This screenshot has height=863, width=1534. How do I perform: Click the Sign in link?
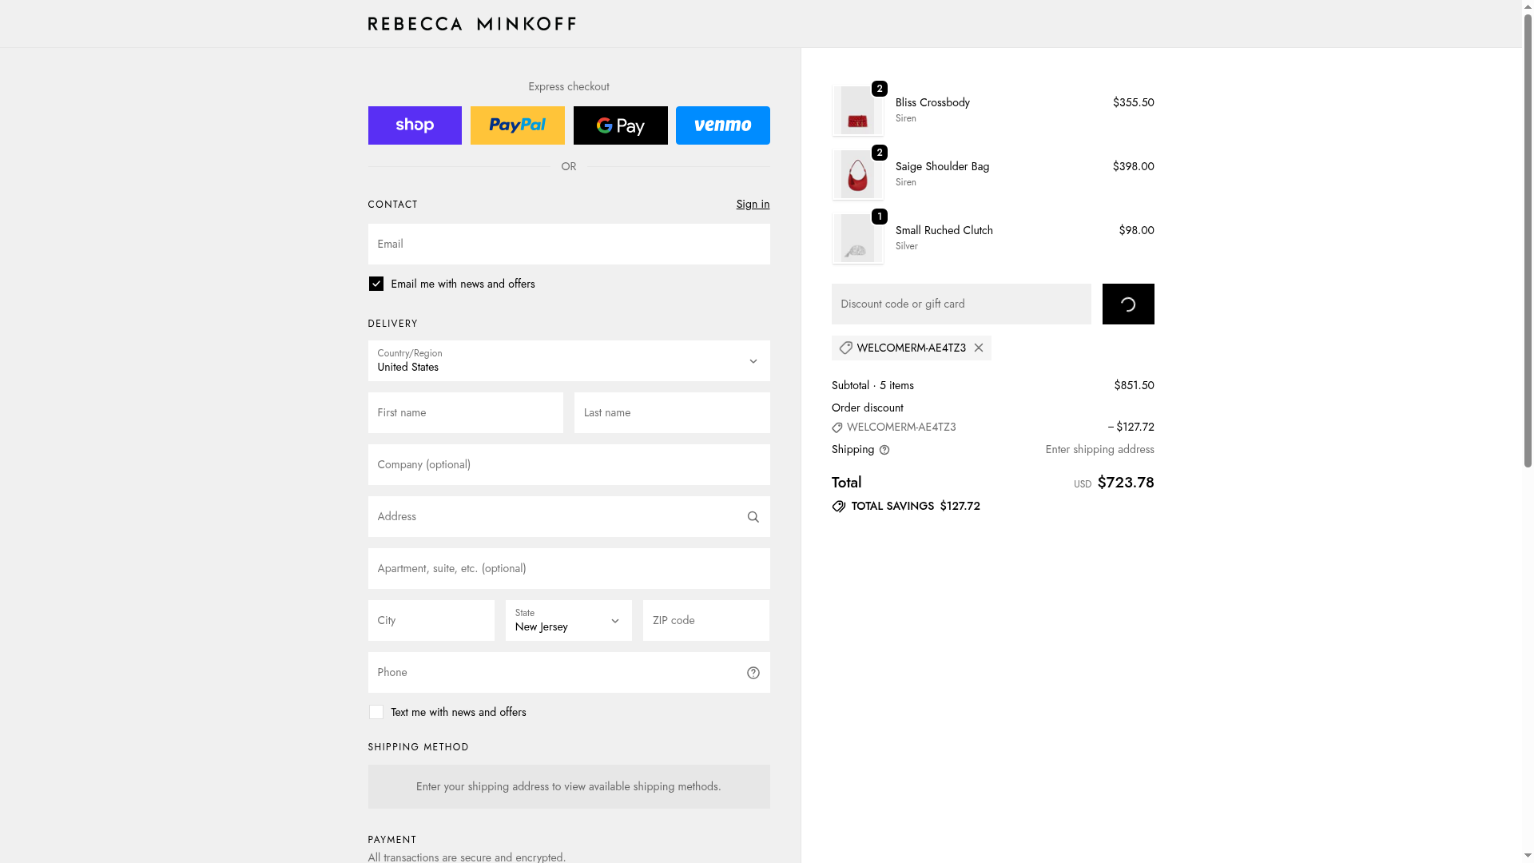point(753,205)
